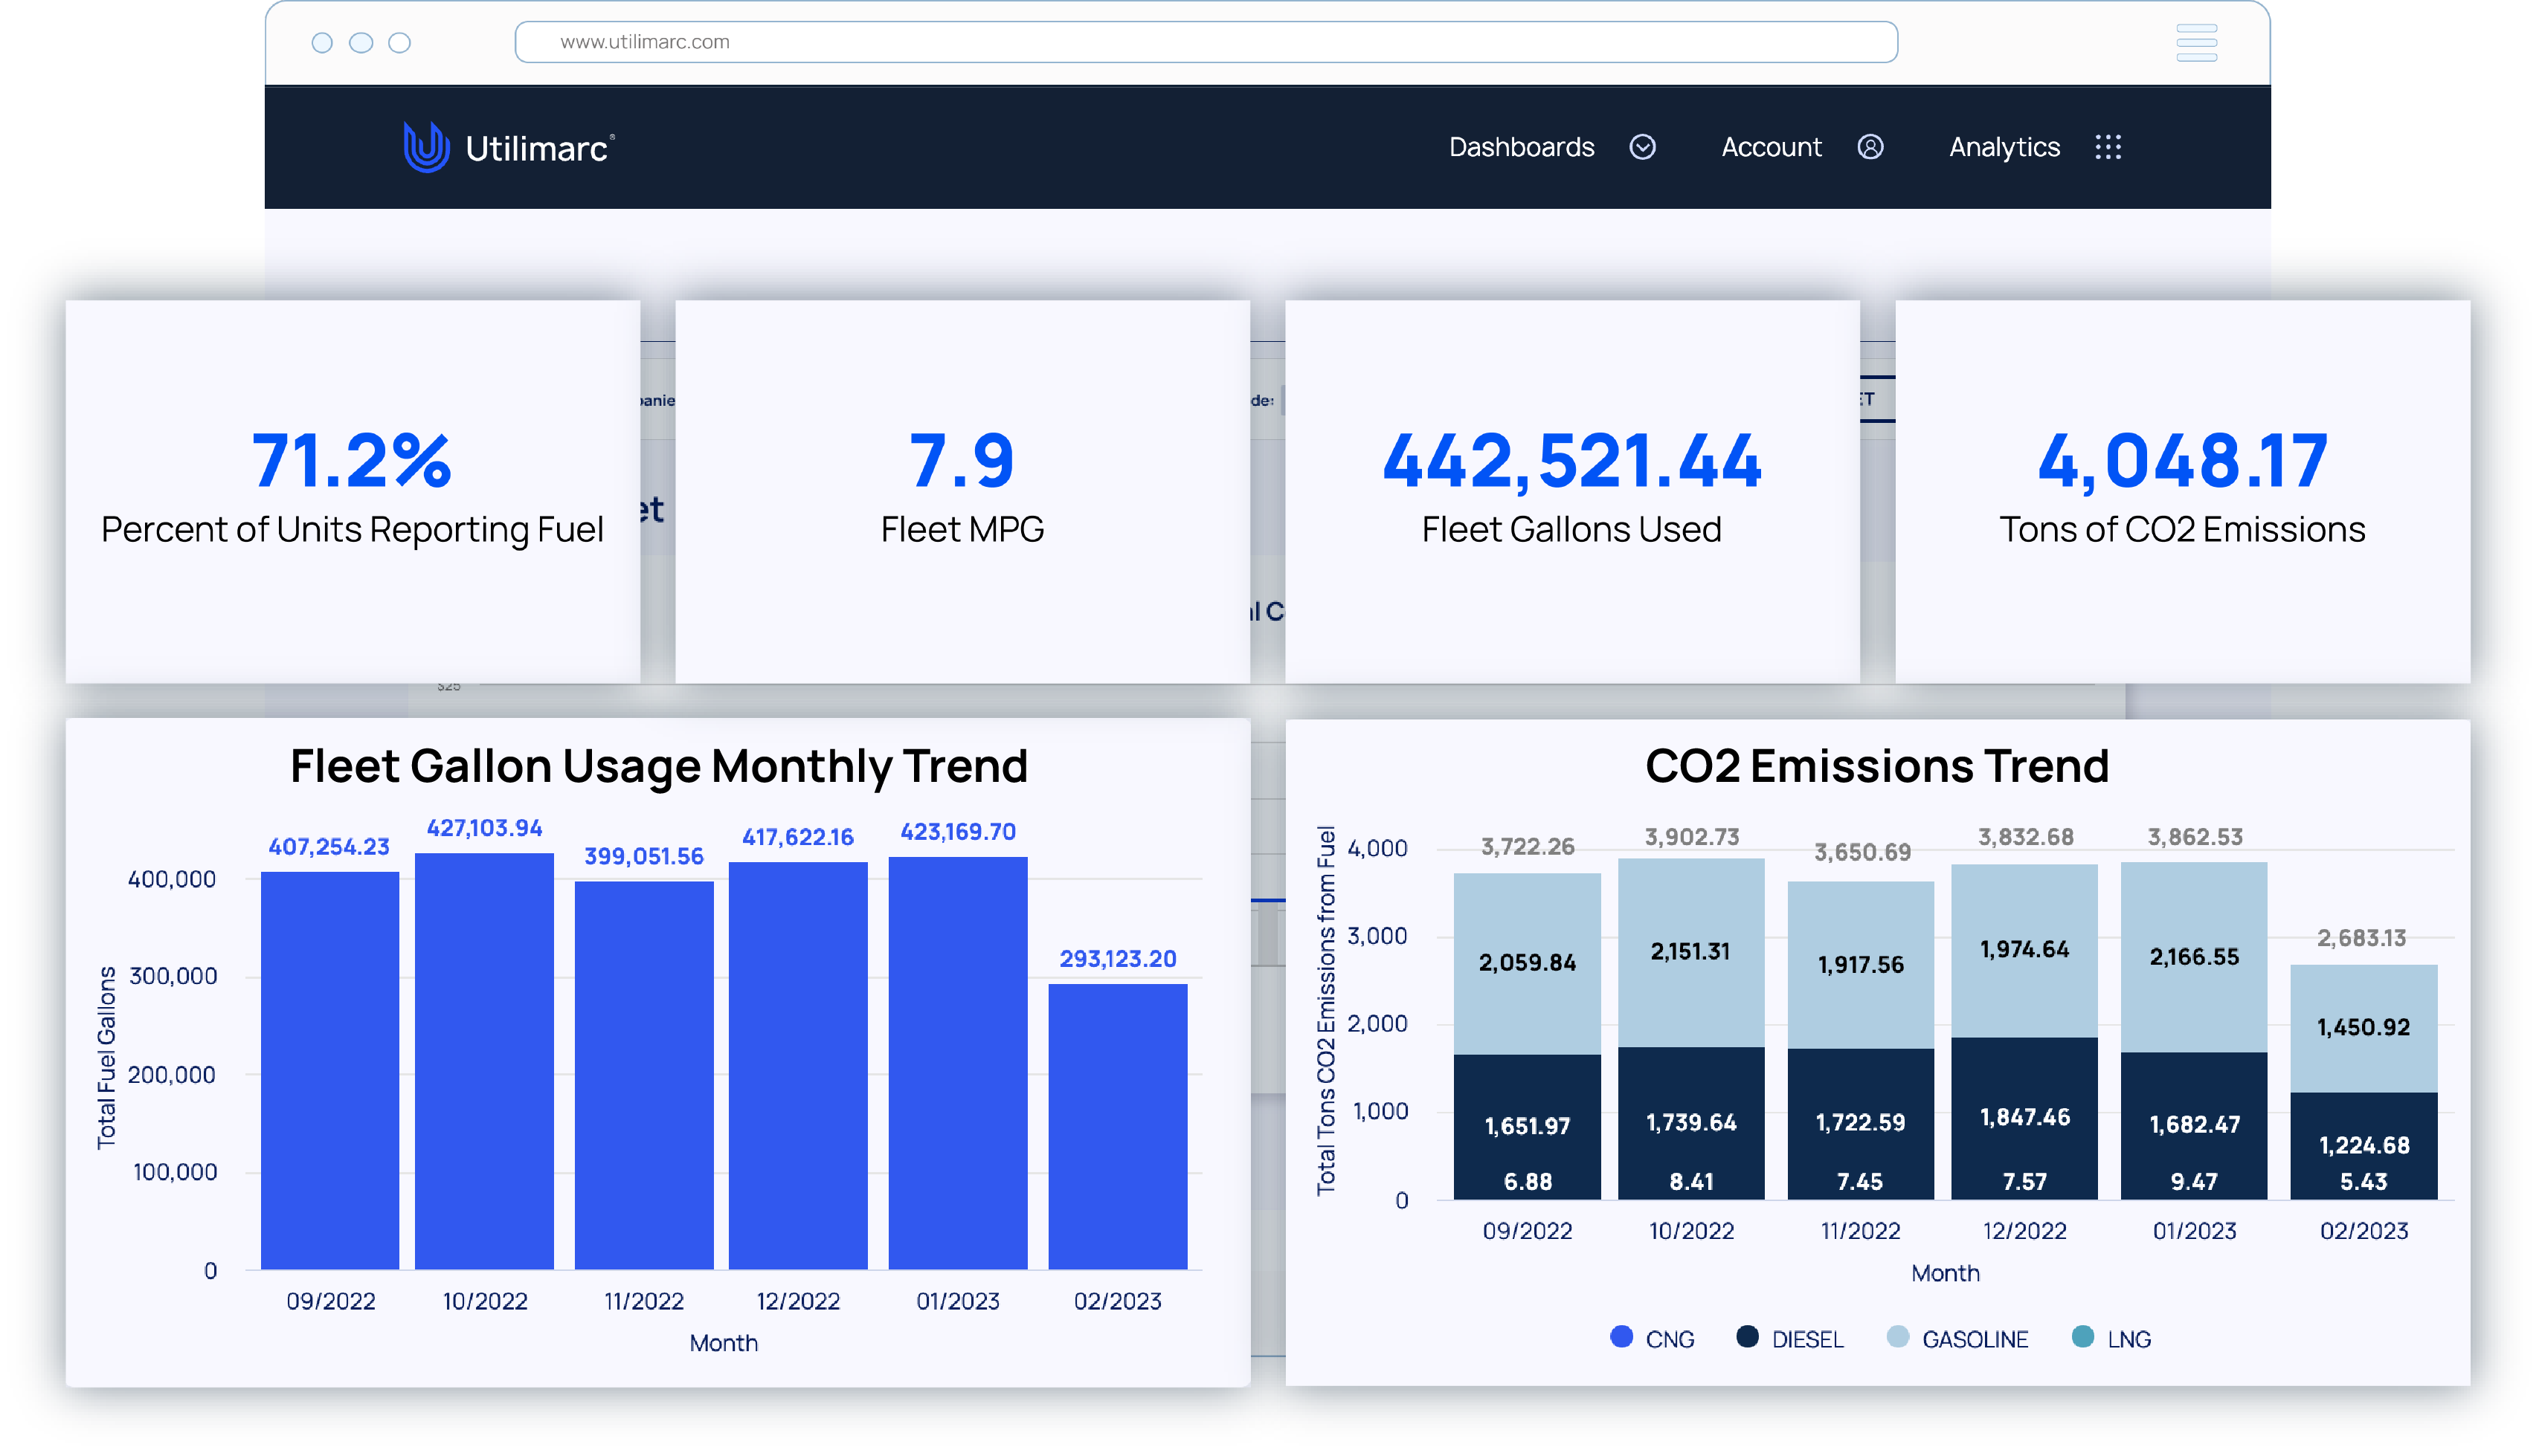
Task: Click the 09/2022 fleet gallon usage bar
Action: [x=330, y=1071]
